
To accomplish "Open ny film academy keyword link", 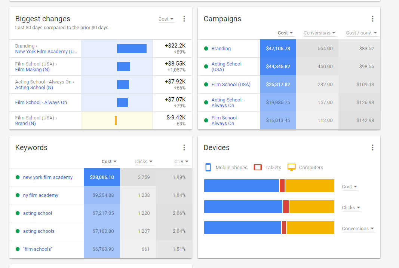I will [40, 195].
